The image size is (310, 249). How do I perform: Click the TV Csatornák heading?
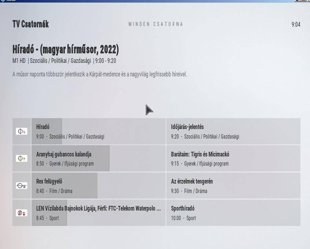coord(31,24)
